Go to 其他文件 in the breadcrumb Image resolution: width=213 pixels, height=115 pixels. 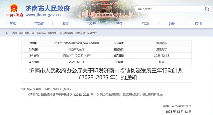point(80,33)
